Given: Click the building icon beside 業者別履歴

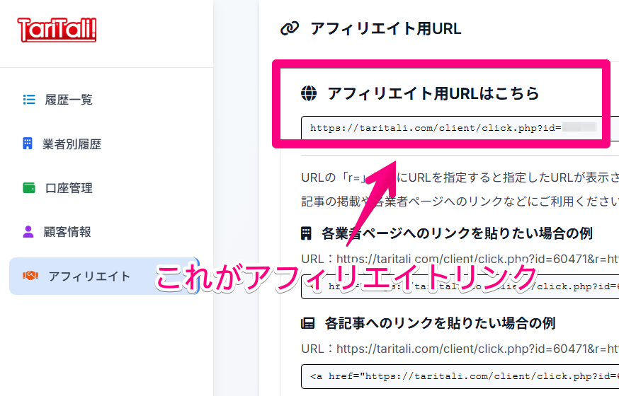Looking at the screenshot, I should (x=27, y=144).
